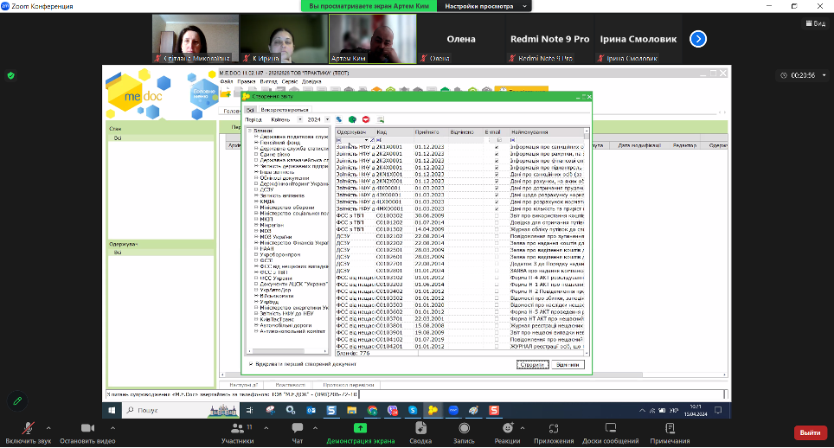Click the red Выйти leave button
This screenshot has height=448, width=834.
[810, 432]
